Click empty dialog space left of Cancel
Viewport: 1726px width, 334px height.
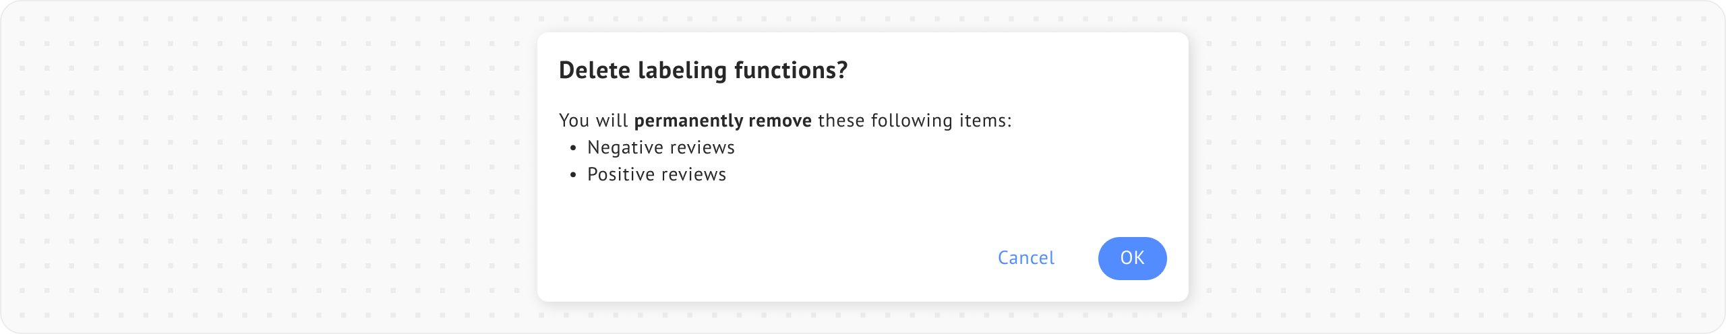775,258
